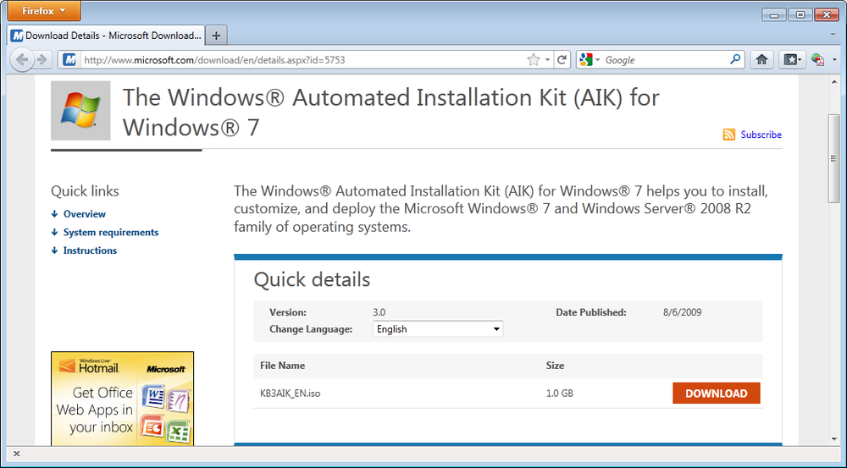Click the scrollbar down arrow
The image size is (847, 468).
[834, 439]
